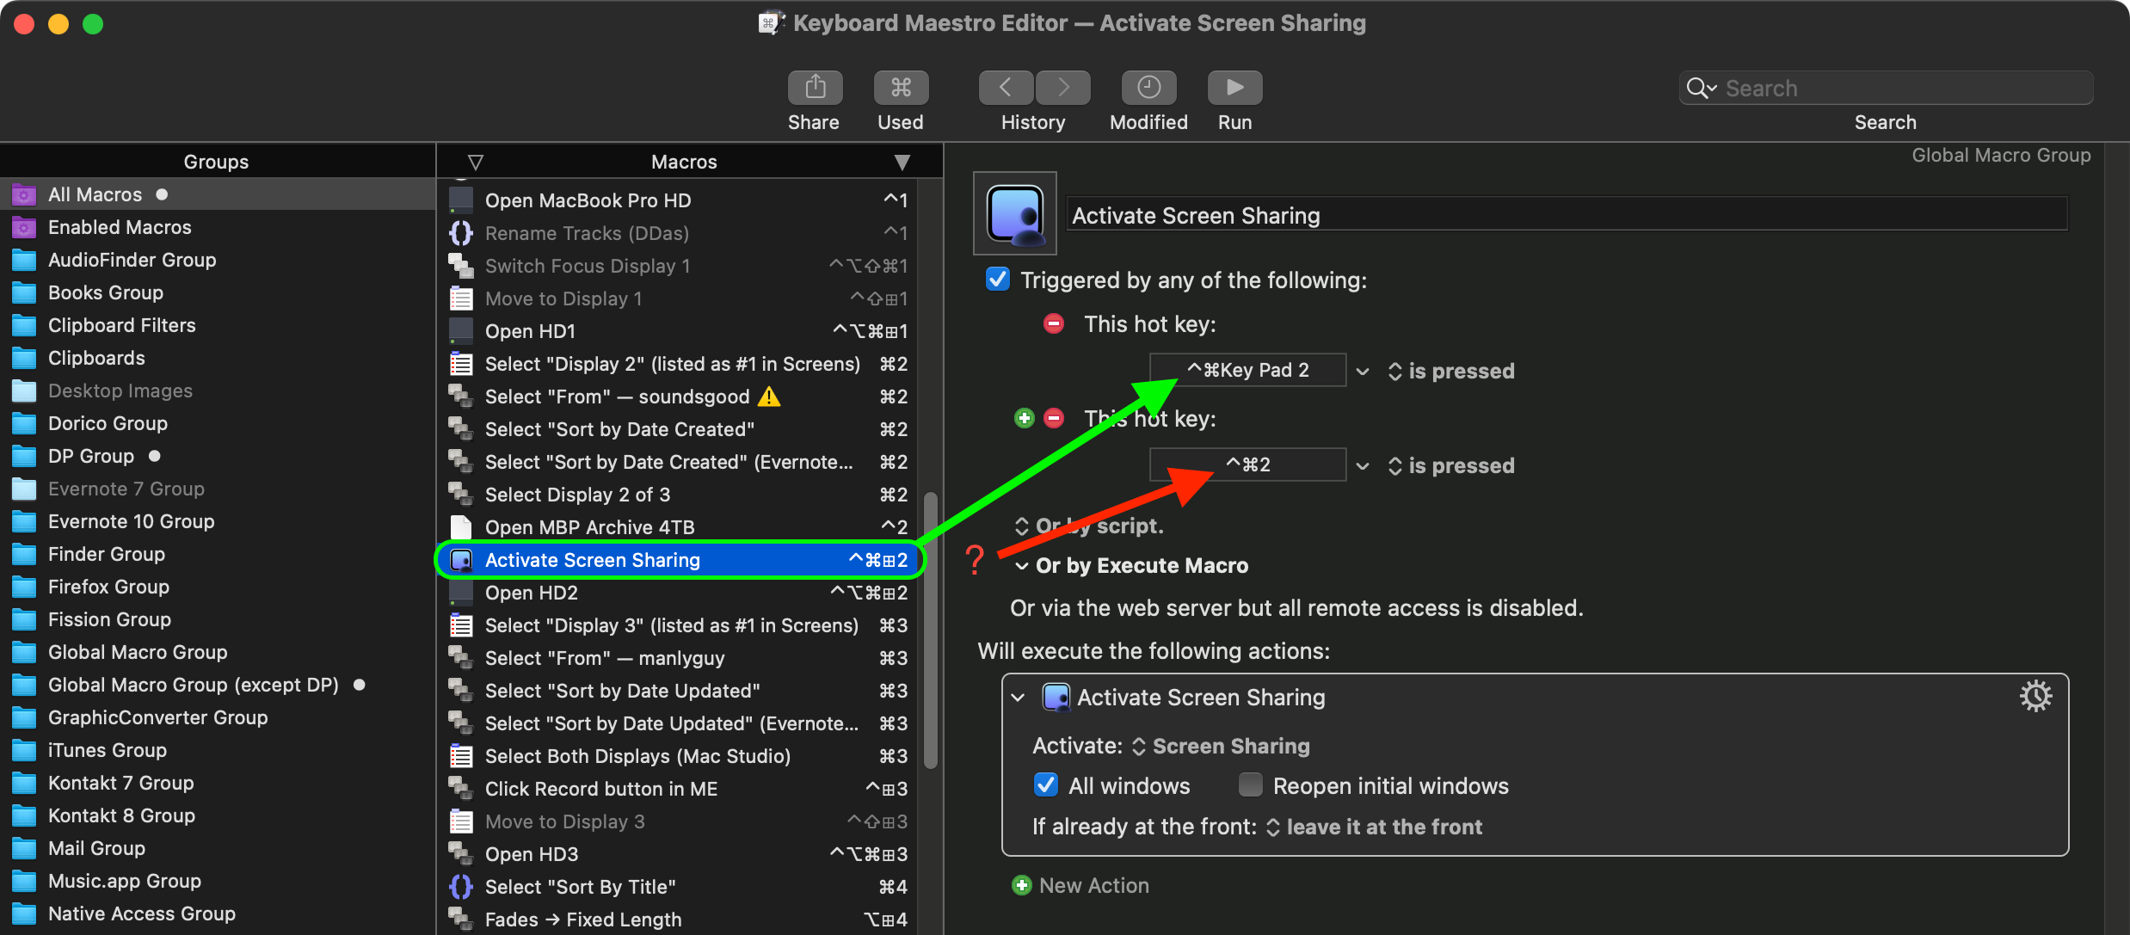This screenshot has width=2130, height=935.
Task: Change 'leave it at the front' popup
Action: pos(1375,827)
